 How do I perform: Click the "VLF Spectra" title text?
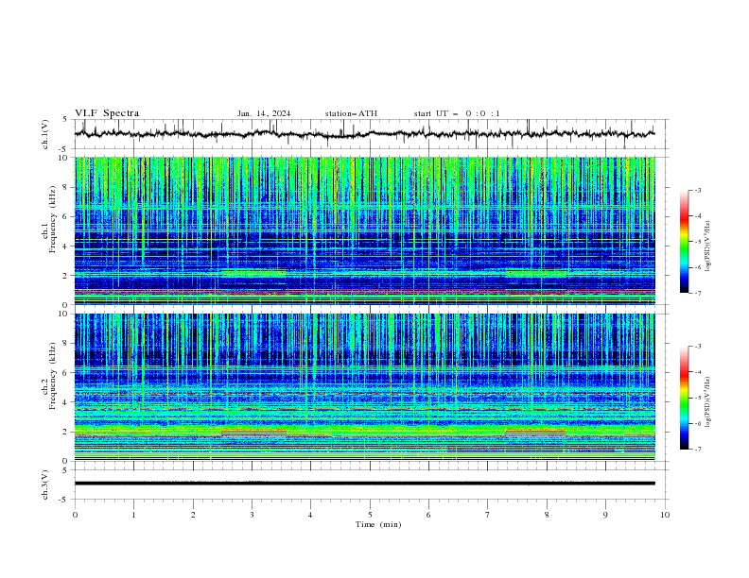[107, 113]
